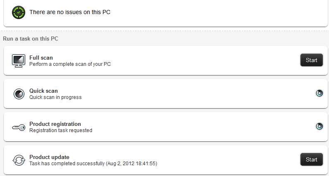
Task: Click the Product update refresh arrows icon
Action: click(x=19, y=160)
